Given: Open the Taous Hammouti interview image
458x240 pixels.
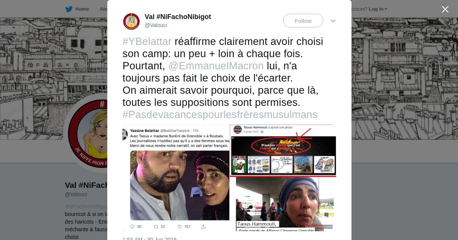Looking at the screenshot, I should [283, 204].
